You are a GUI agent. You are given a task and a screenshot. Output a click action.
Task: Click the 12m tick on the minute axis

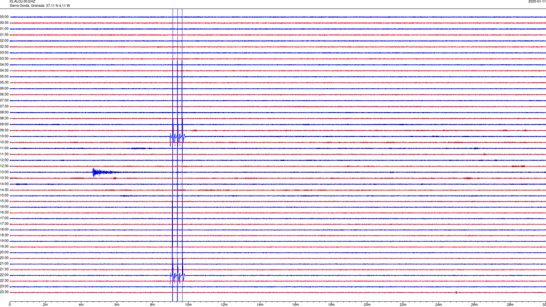coord(224,305)
